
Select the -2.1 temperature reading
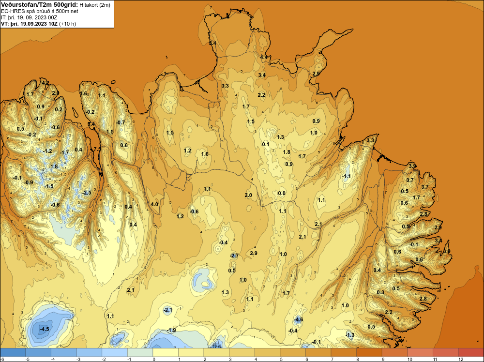[x=167, y=310]
